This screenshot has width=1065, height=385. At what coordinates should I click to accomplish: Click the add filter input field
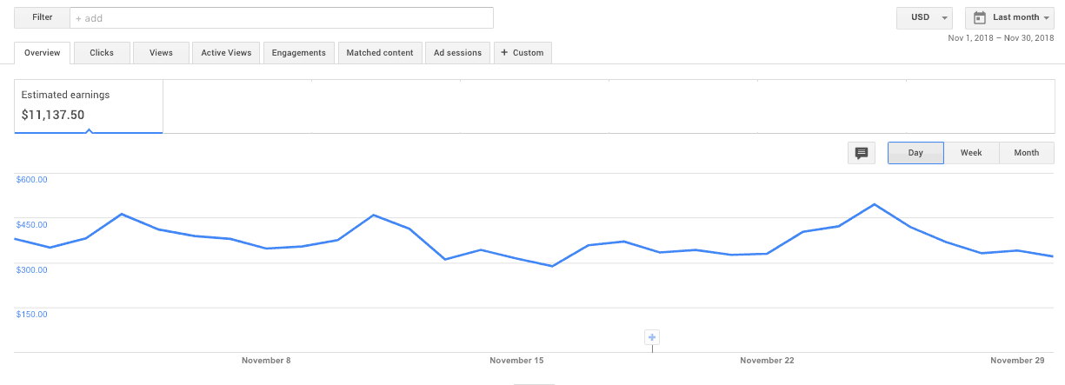(282, 17)
